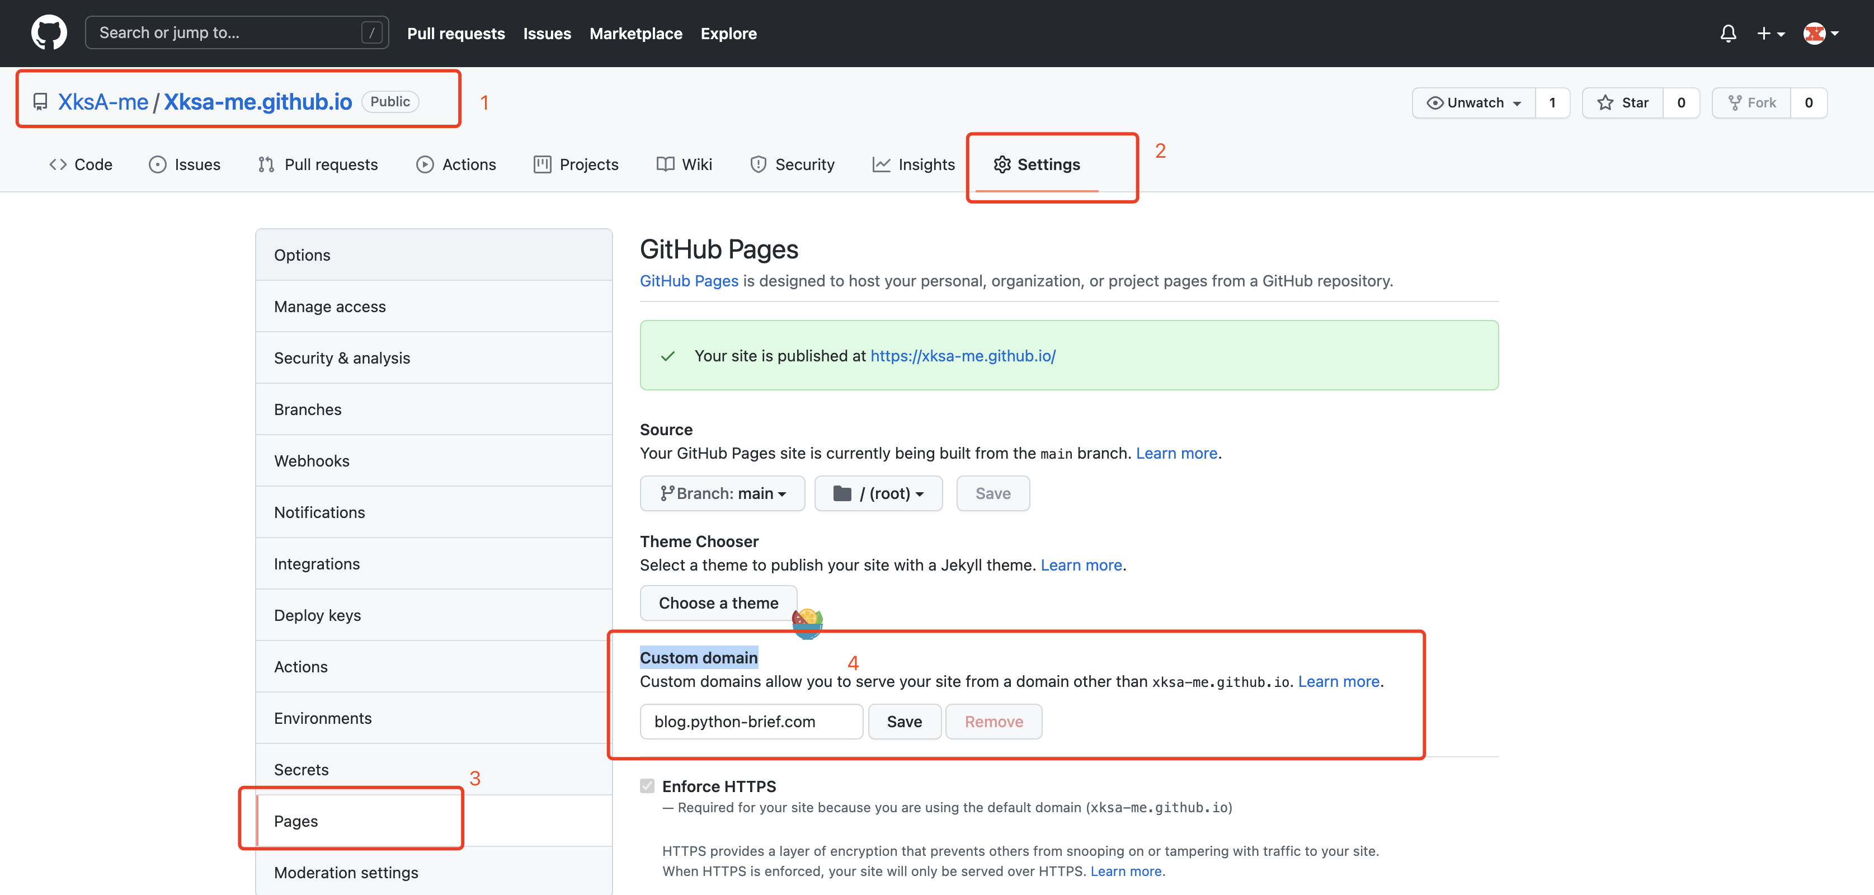Expand the Unwatch dropdown

1474,102
